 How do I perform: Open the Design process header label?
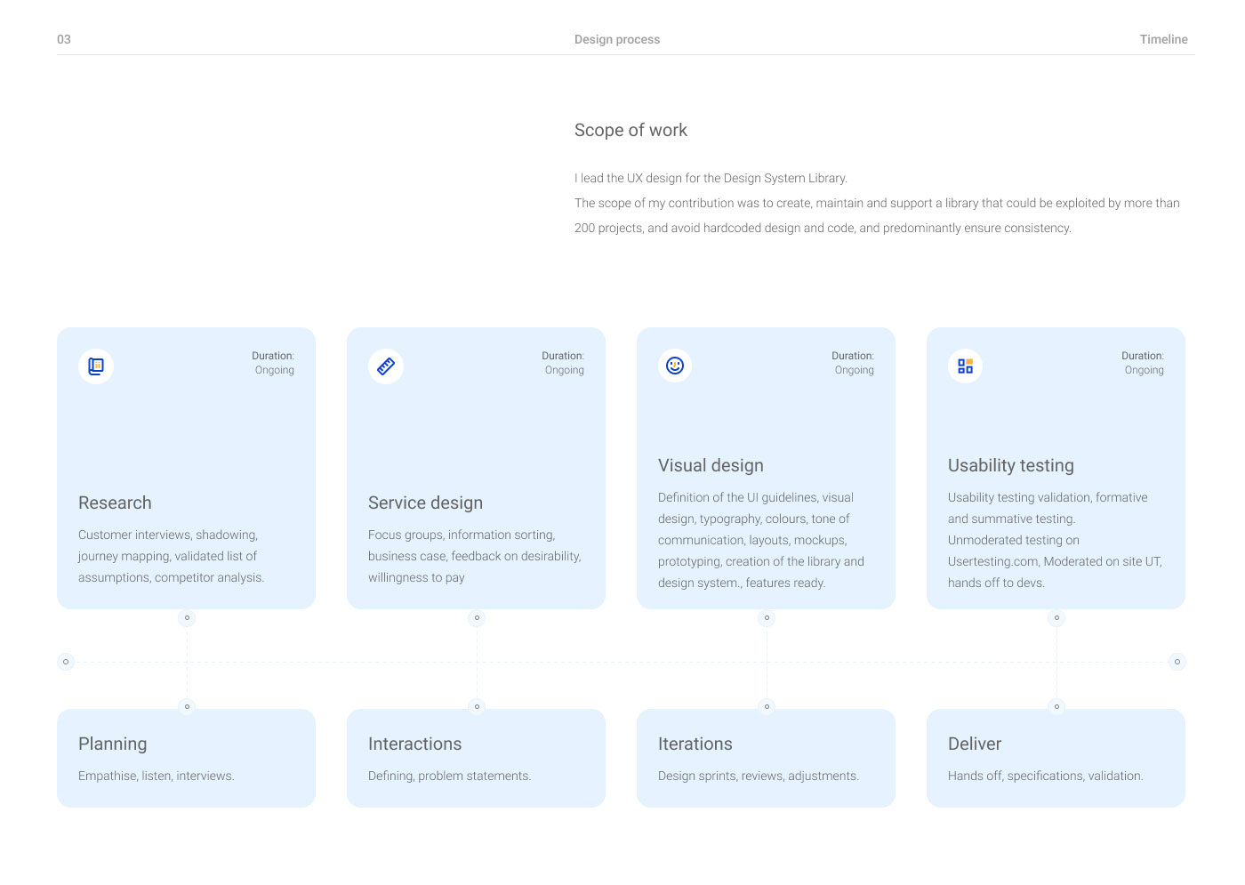(x=617, y=39)
